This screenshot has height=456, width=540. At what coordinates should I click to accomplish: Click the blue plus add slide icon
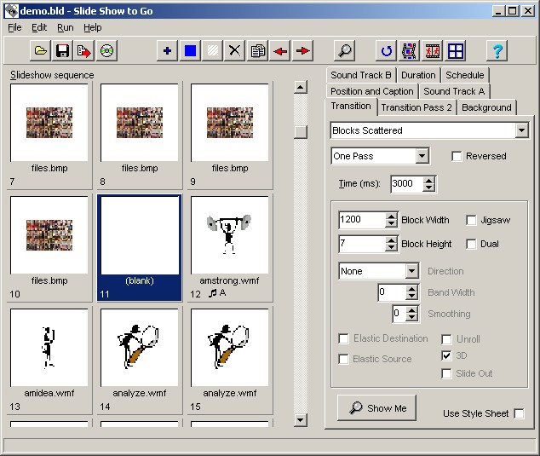point(168,51)
